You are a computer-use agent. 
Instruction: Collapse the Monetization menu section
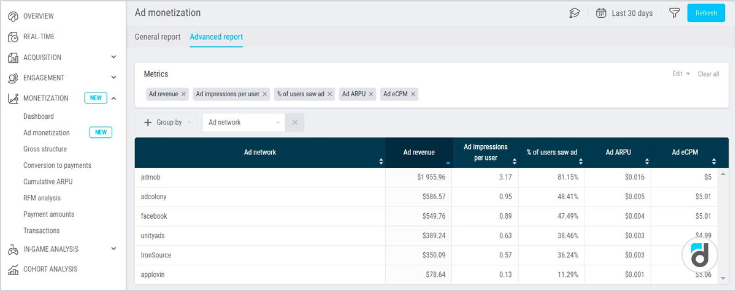point(113,98)
